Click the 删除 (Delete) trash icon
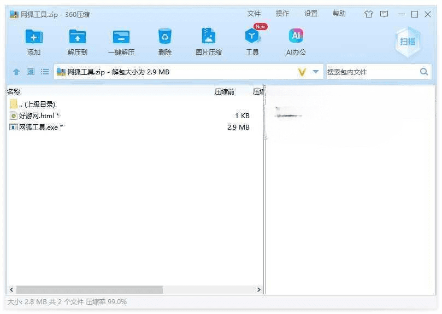 tap(164, 37)
